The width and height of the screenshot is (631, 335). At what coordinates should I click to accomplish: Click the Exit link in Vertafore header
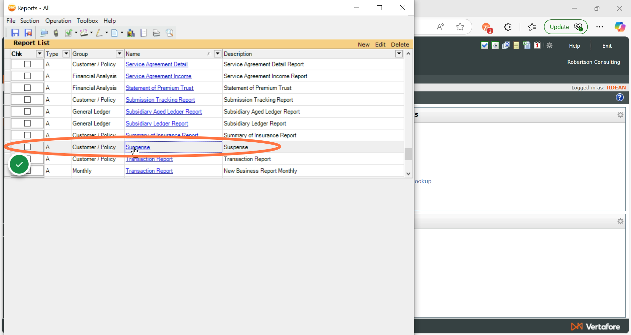coord(607,46)
